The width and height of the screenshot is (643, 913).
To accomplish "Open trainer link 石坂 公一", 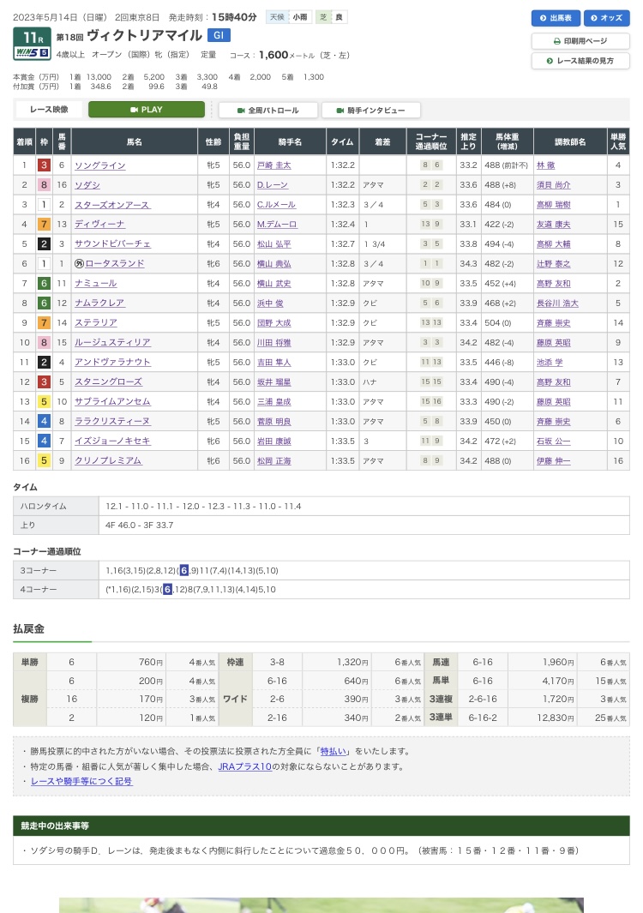I will [x=553, y=441].
